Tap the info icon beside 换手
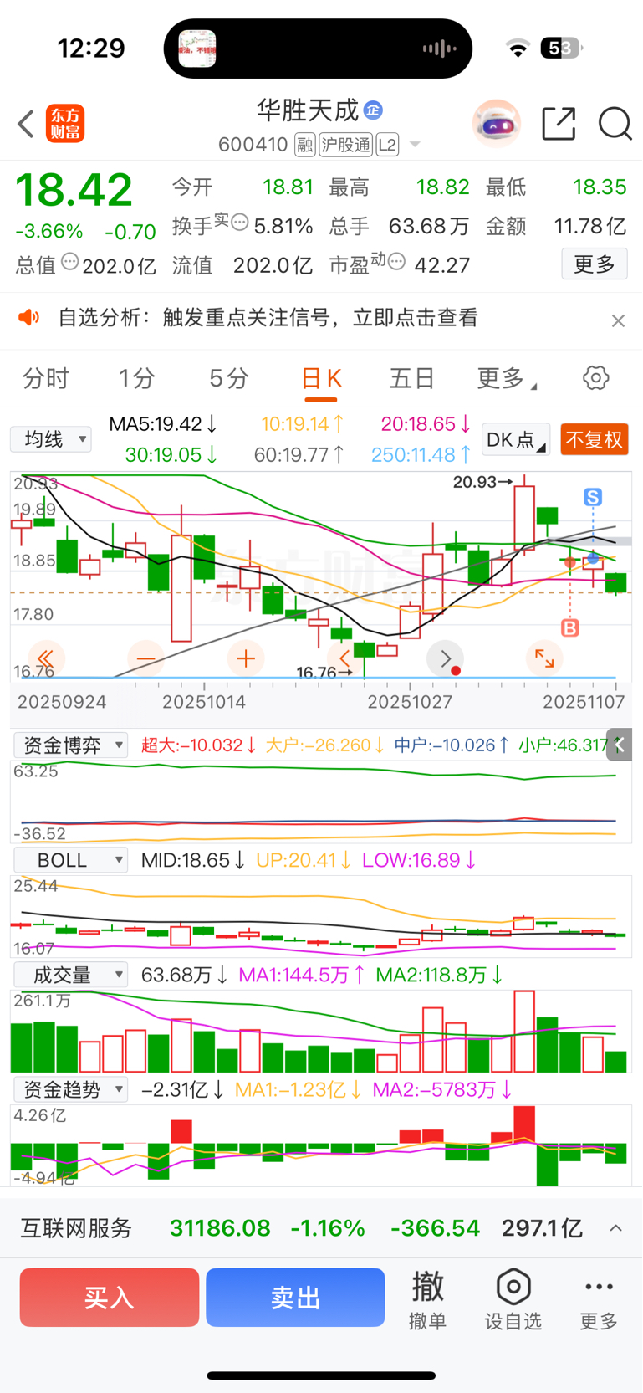 click(240, 223)
